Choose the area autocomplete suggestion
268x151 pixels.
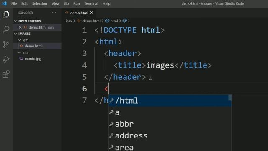[170, 147]
